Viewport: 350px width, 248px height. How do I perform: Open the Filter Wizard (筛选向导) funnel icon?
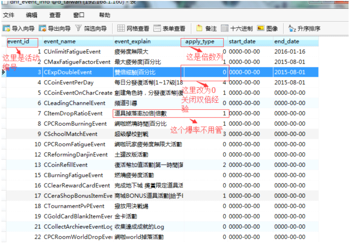tap(79, 29)
